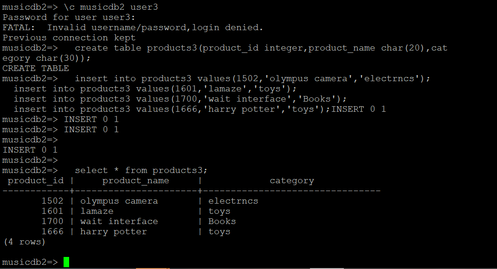497x269 pixels.
Task: Click the insert statement with value 1700
Action: coord(180,99)
